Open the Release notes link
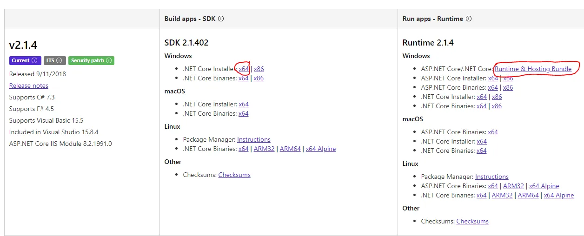 tap(29, 85)
